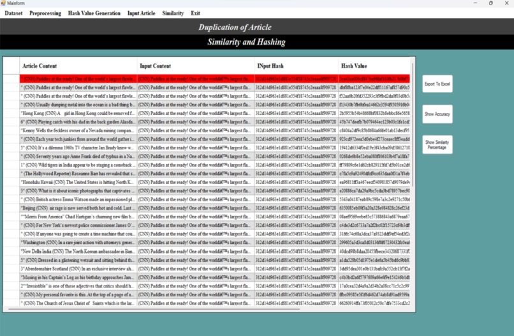
Task: Click the Hash Value cell starting 66260914ffa
Action: (x=374, y=303)
